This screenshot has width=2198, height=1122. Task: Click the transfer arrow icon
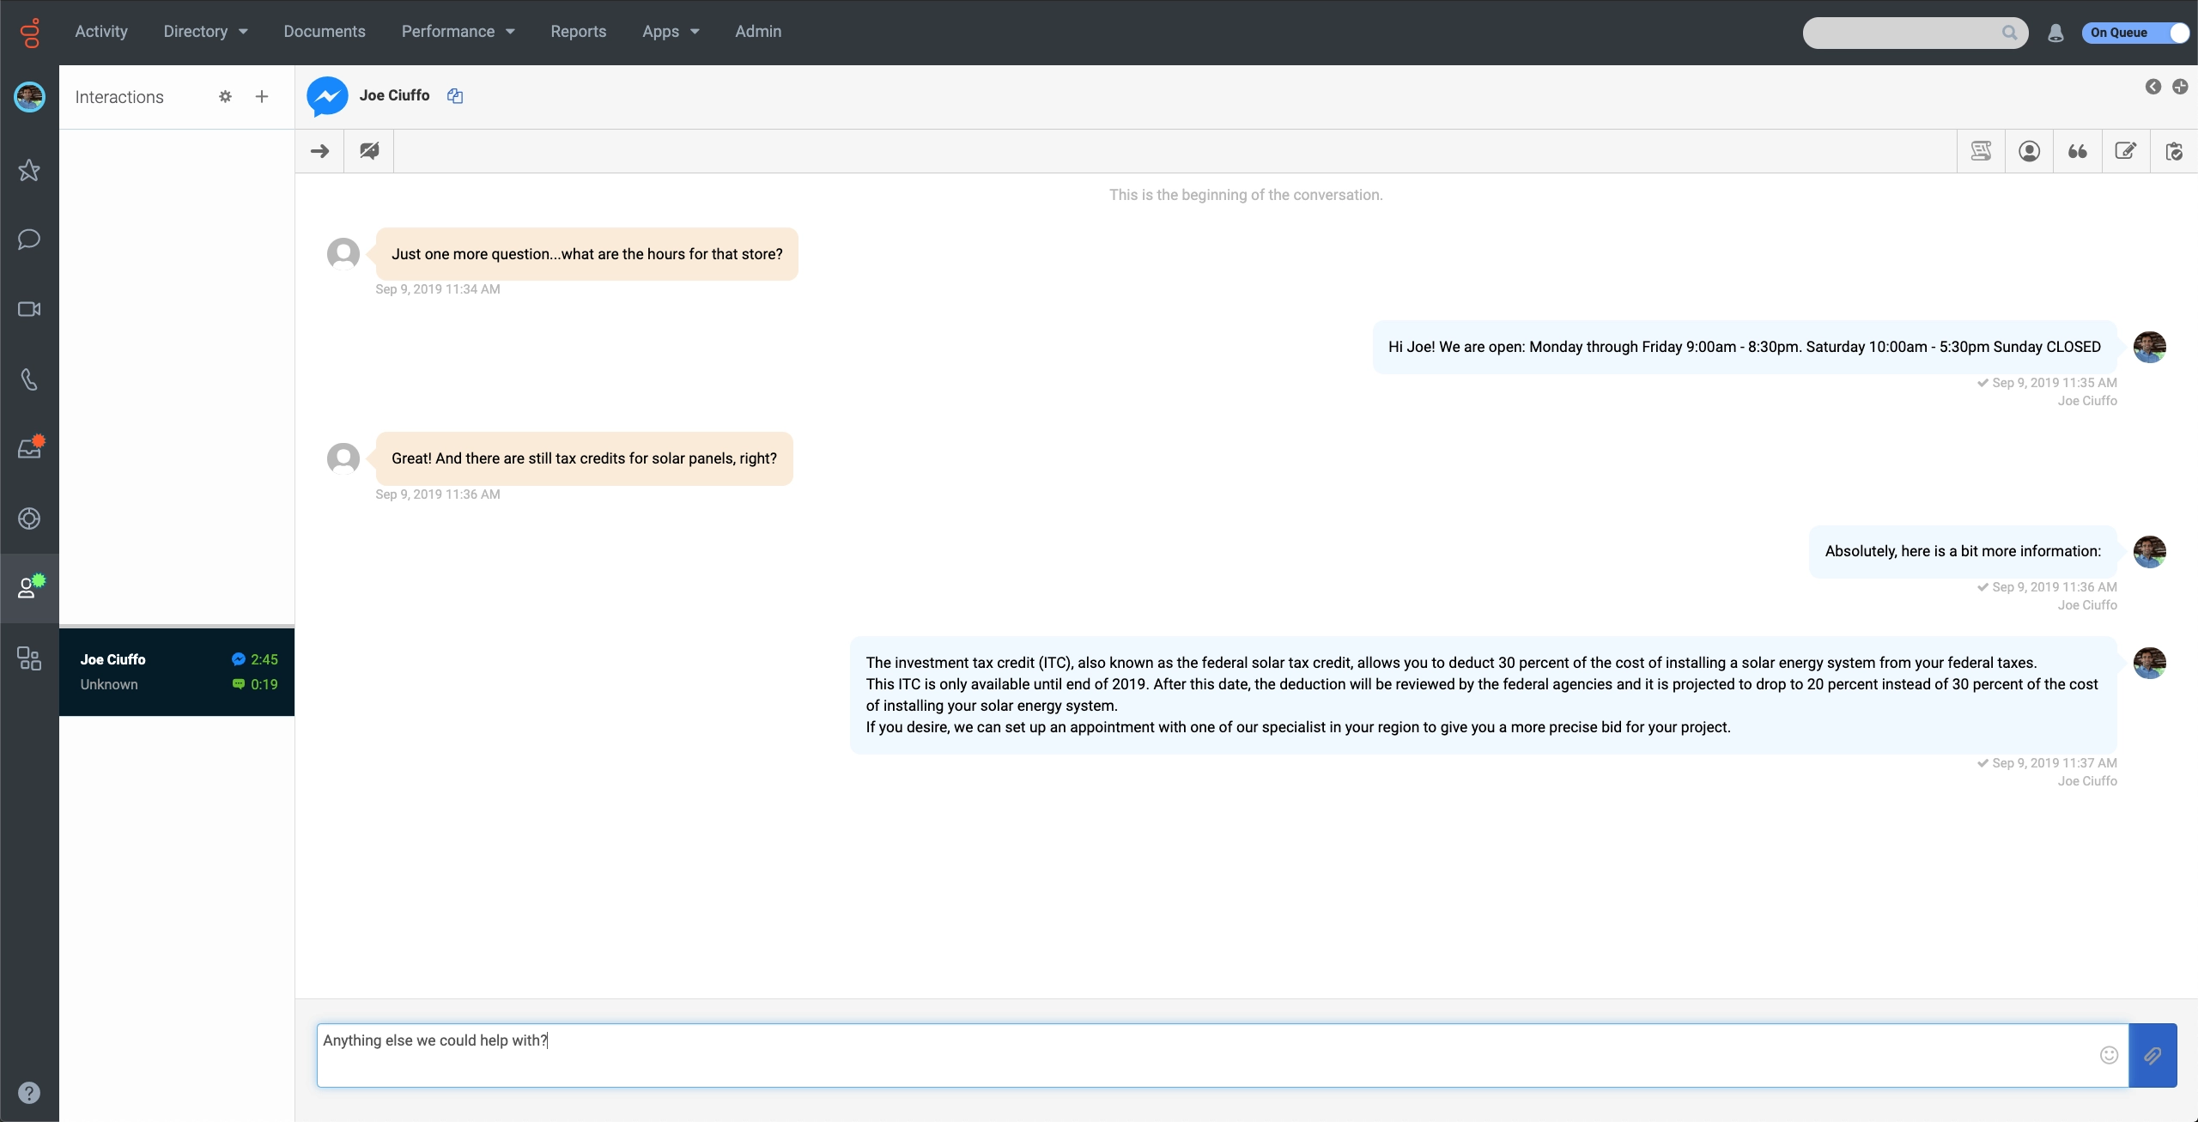[x=319, y=151]
